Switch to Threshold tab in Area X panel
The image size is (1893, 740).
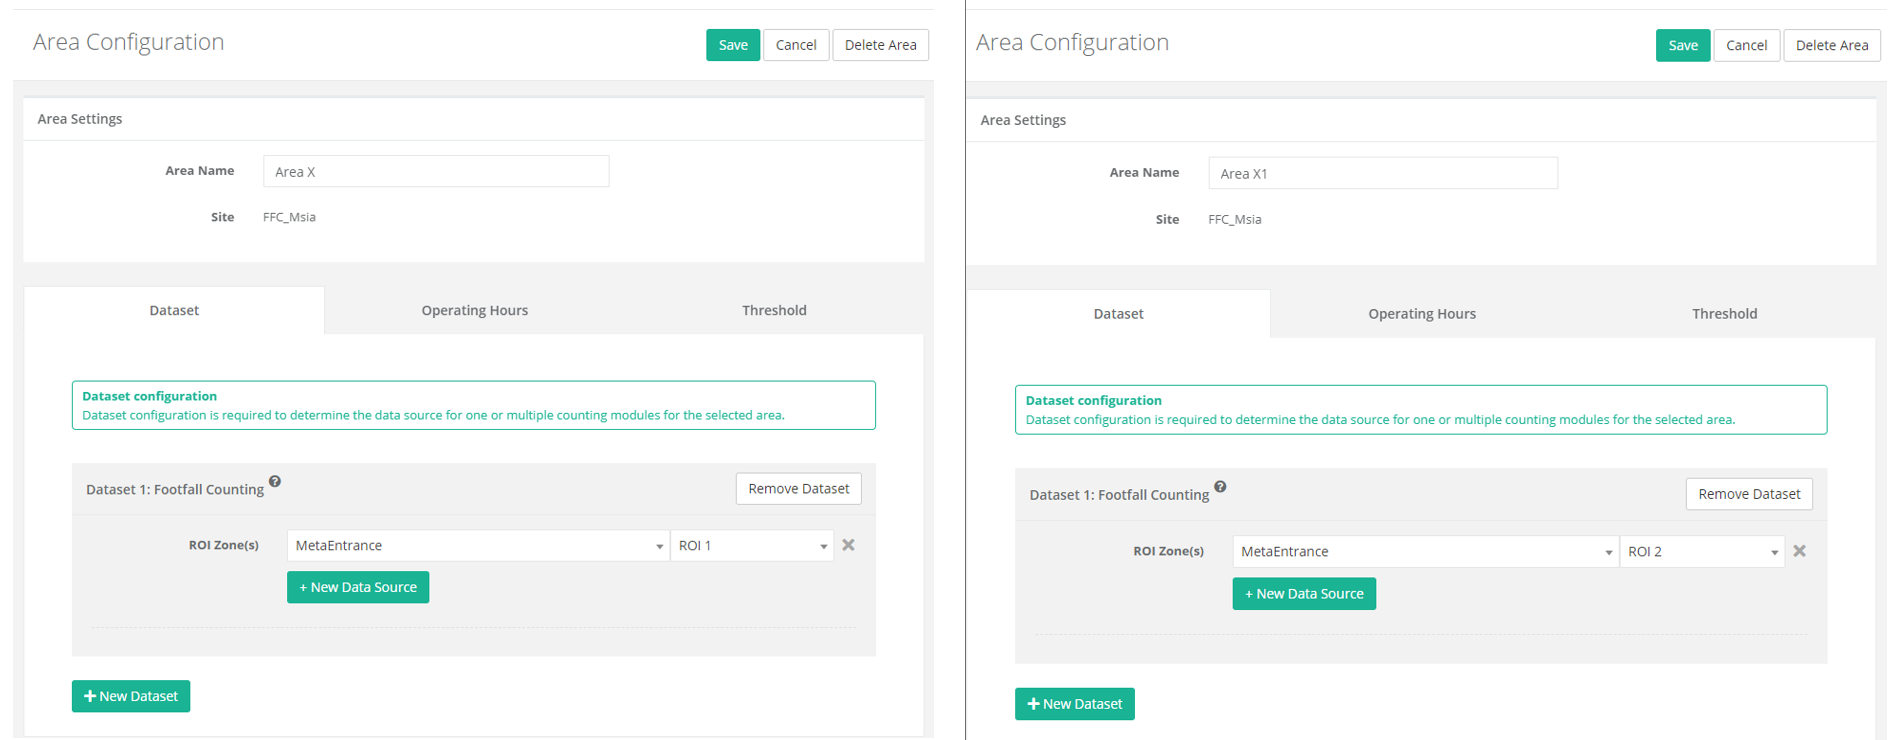tap(774, 310)
